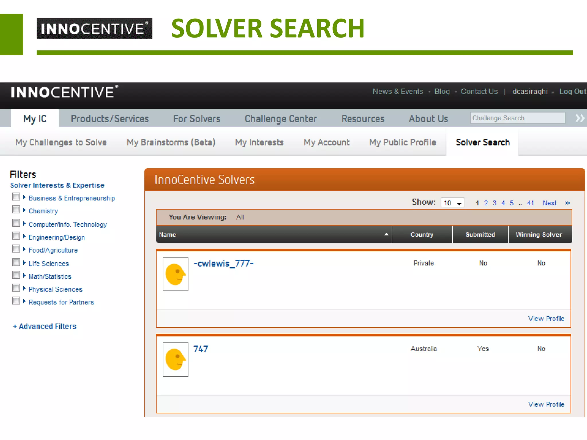Click in the Challenge Search field
The image size is (587, 440).
(517, 118)
